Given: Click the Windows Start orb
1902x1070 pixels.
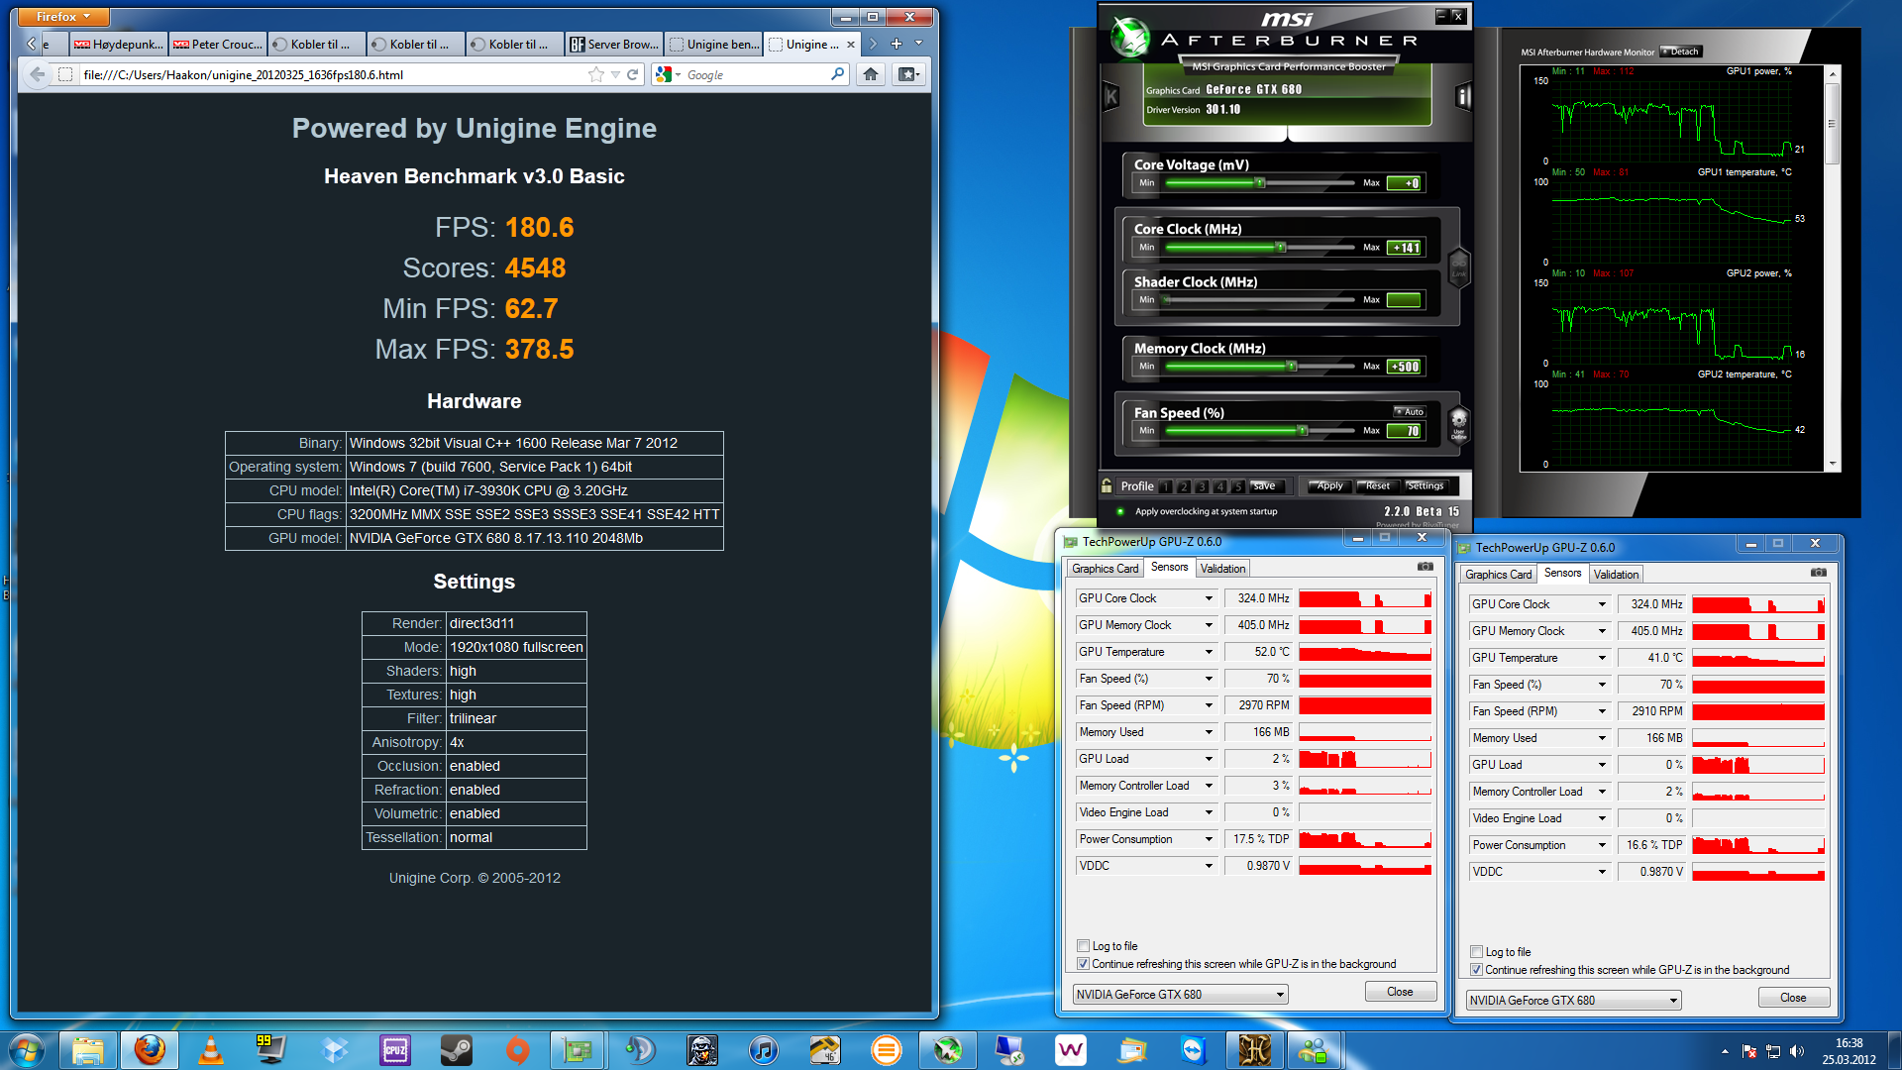Looking at the screenshot, I should coord(26,1049).
